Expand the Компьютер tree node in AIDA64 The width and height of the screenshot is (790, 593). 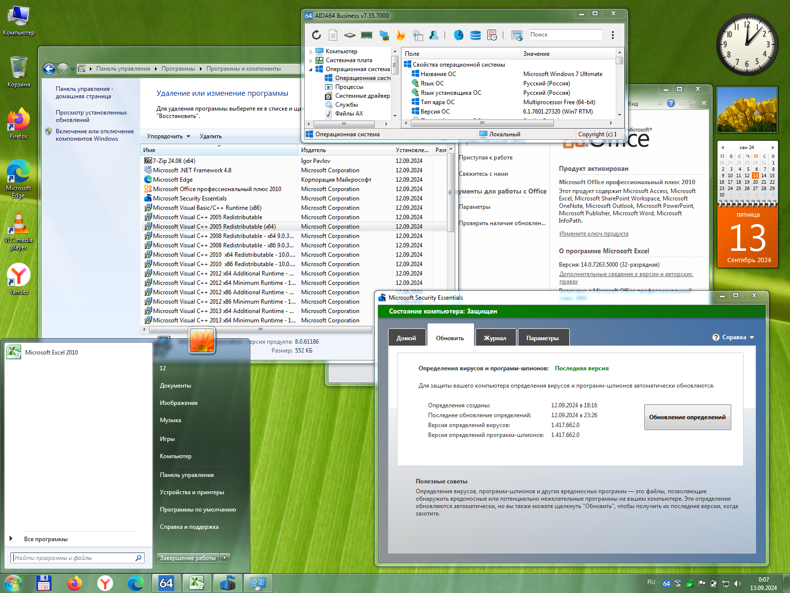[x=311, y=51]
